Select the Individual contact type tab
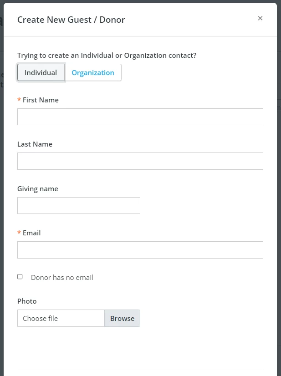This screenshot has height=376, width=281. pos(41,72)
